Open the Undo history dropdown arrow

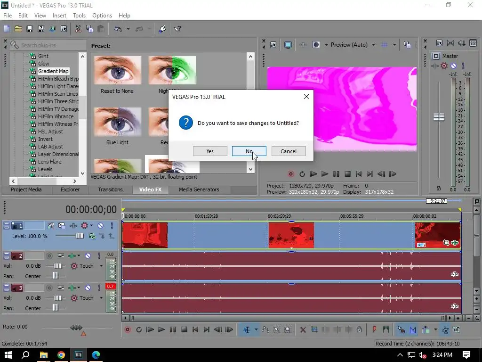(x=128, y=29)
